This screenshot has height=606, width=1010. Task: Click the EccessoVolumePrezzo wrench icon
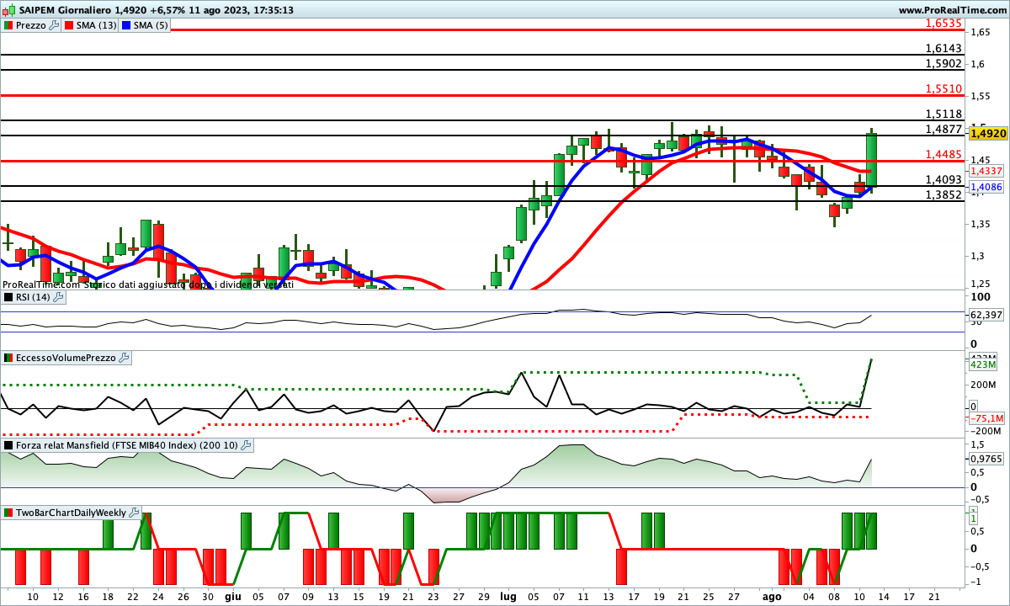click(125, 358)
